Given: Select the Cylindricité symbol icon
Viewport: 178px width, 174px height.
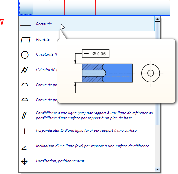Looking at the screenshot, I should 25,70.
